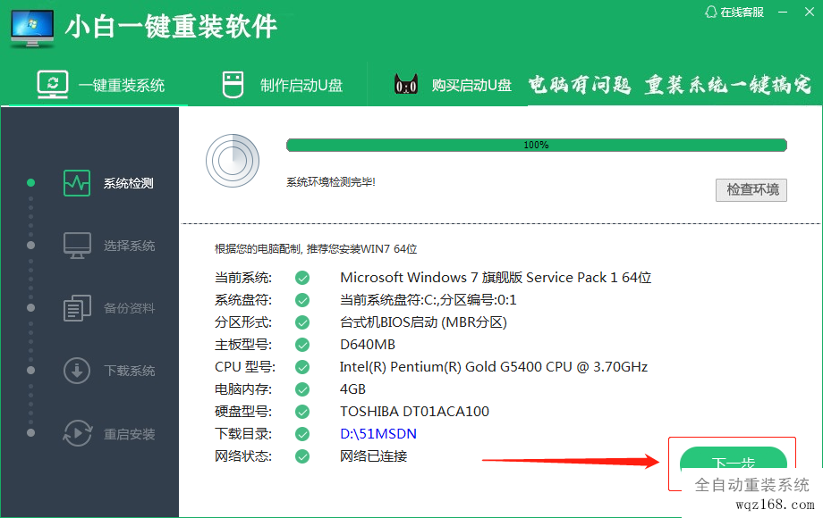Click the 检查环境 button
This screenshot has height=518, width=823.
(x=751, y=189)
